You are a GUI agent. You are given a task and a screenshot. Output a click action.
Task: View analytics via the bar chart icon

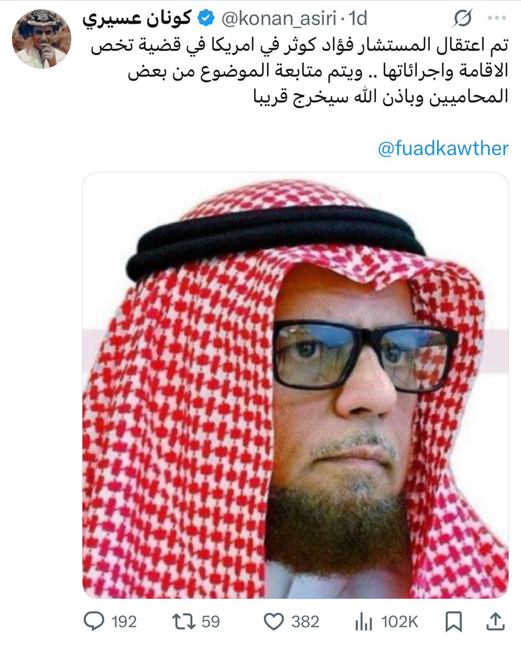coord(364,622)
